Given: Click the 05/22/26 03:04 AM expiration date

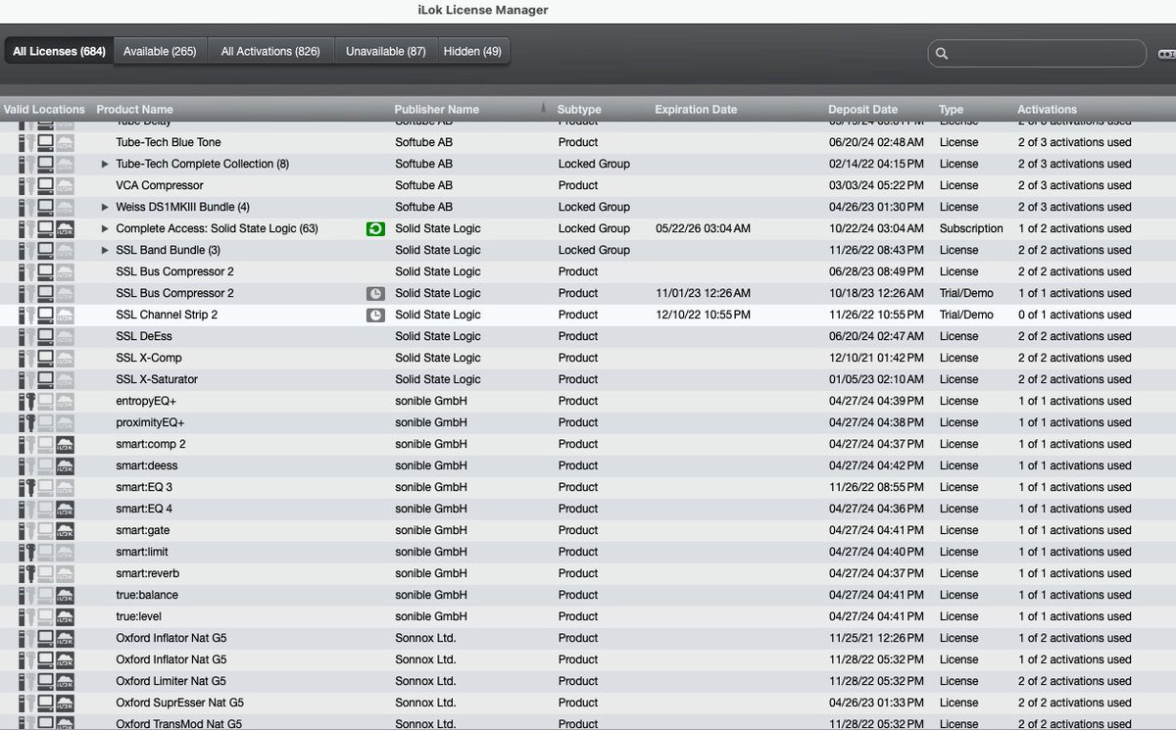Looking at the screenshot, I should (x=703, y=228).
